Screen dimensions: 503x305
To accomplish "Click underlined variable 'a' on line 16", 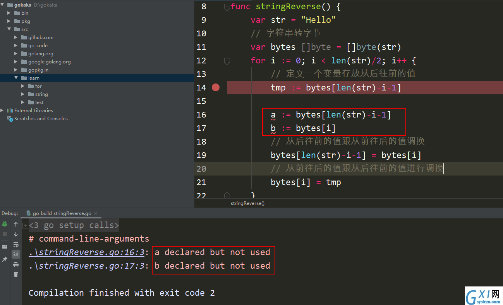I will (x=273, y=115).
